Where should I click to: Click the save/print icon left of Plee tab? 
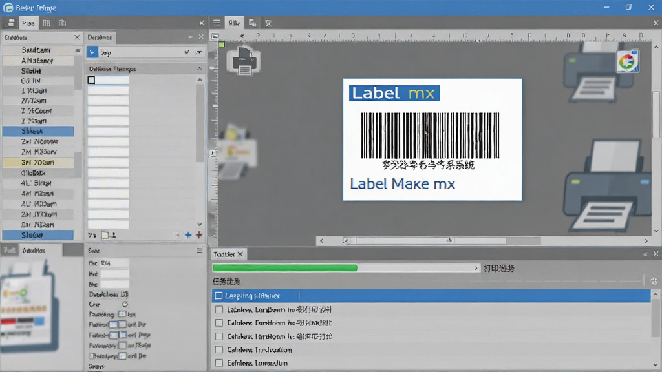click(x=10, y=23)
